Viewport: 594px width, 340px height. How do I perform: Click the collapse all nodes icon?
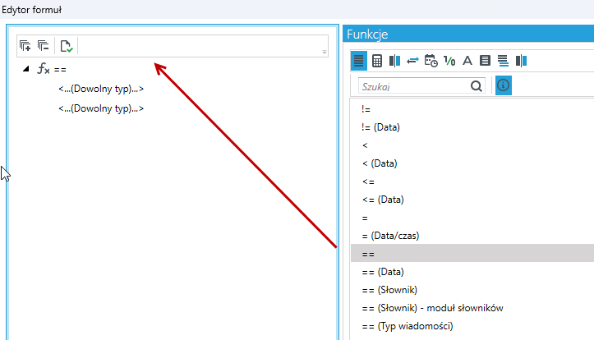click(44, 46)
